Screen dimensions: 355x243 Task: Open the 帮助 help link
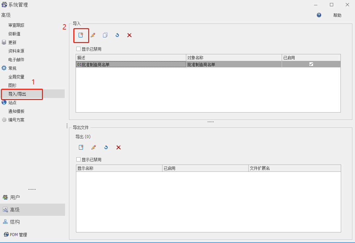pyautogui.click(x=337, y=15)
